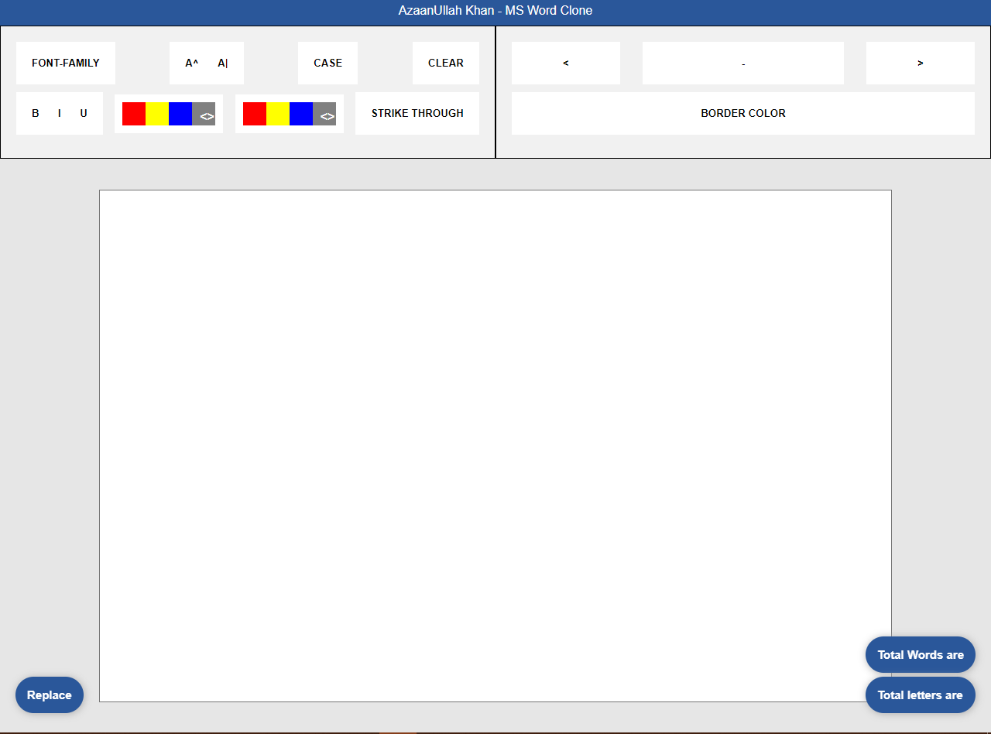The width and height of the screenshot is (991, 734).
Task: Click the Replace button
Action: (50, 695)
